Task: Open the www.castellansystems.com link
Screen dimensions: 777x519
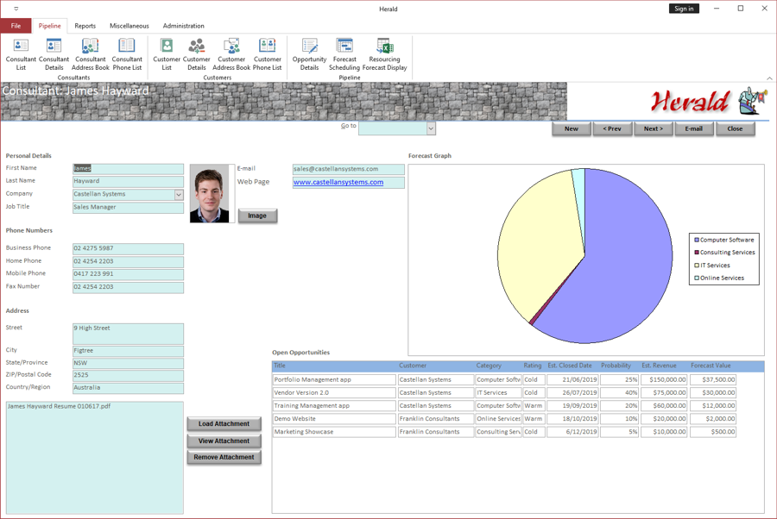Action: tap(338, 182)
